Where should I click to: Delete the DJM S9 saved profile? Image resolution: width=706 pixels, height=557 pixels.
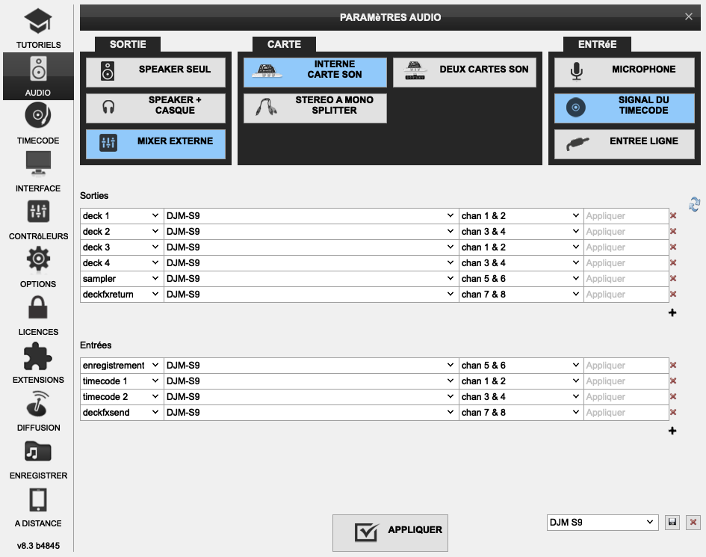coord(693,523)
